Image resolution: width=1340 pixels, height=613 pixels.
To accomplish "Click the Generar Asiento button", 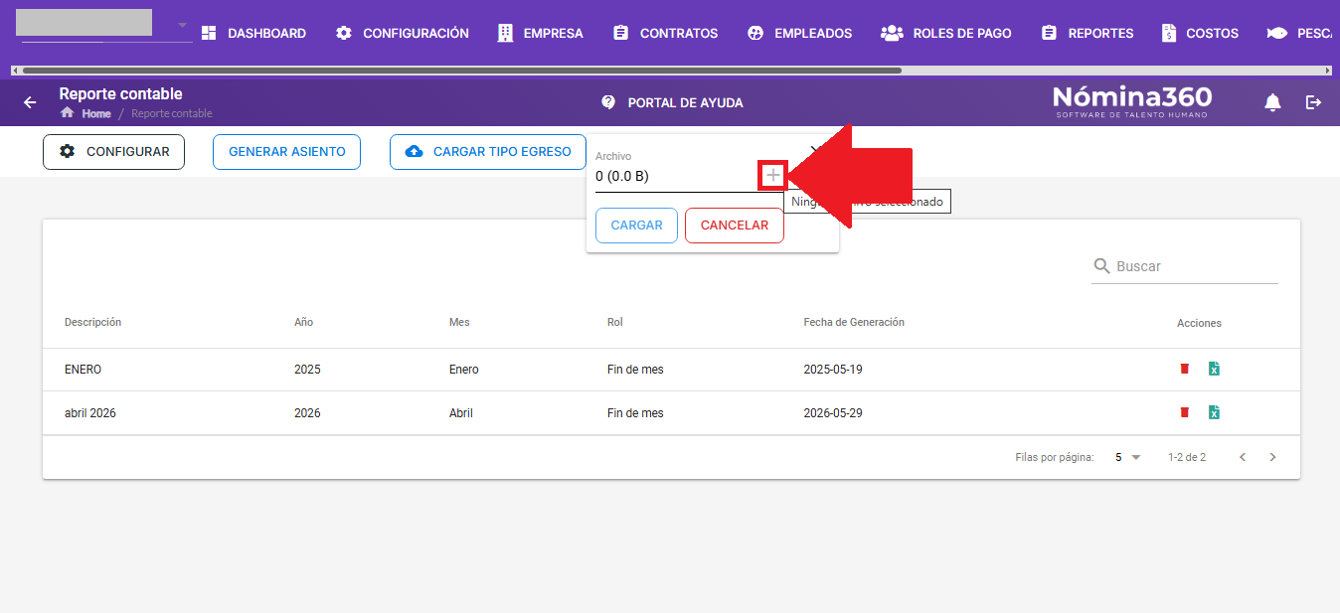I will pos(287,152).
